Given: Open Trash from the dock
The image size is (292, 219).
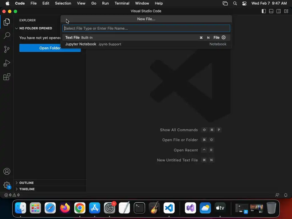Looking at the screenshot, I should click(271, 208).
